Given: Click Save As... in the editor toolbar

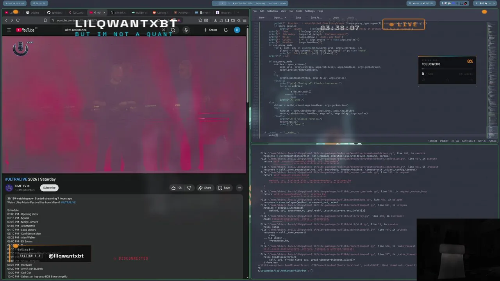Looking at the screenshot, I should [x=316, y=18].
